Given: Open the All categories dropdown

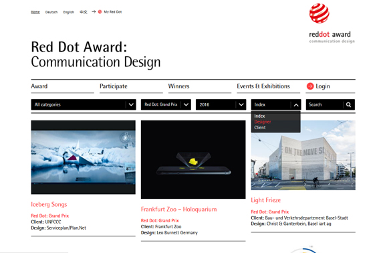Looking at the screenshot, I should pos(84,104).
